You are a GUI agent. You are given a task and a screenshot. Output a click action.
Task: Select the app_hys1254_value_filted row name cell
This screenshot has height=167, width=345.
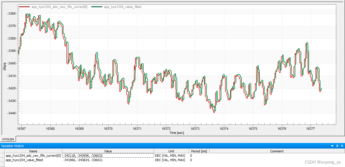(x=33, y=160)
